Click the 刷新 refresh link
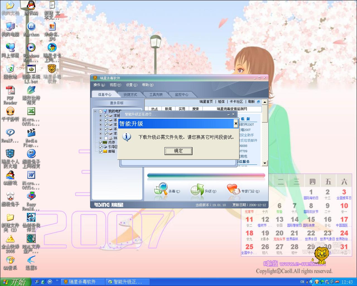The height and width of the screenshot is (286, 357). point(251,102)
